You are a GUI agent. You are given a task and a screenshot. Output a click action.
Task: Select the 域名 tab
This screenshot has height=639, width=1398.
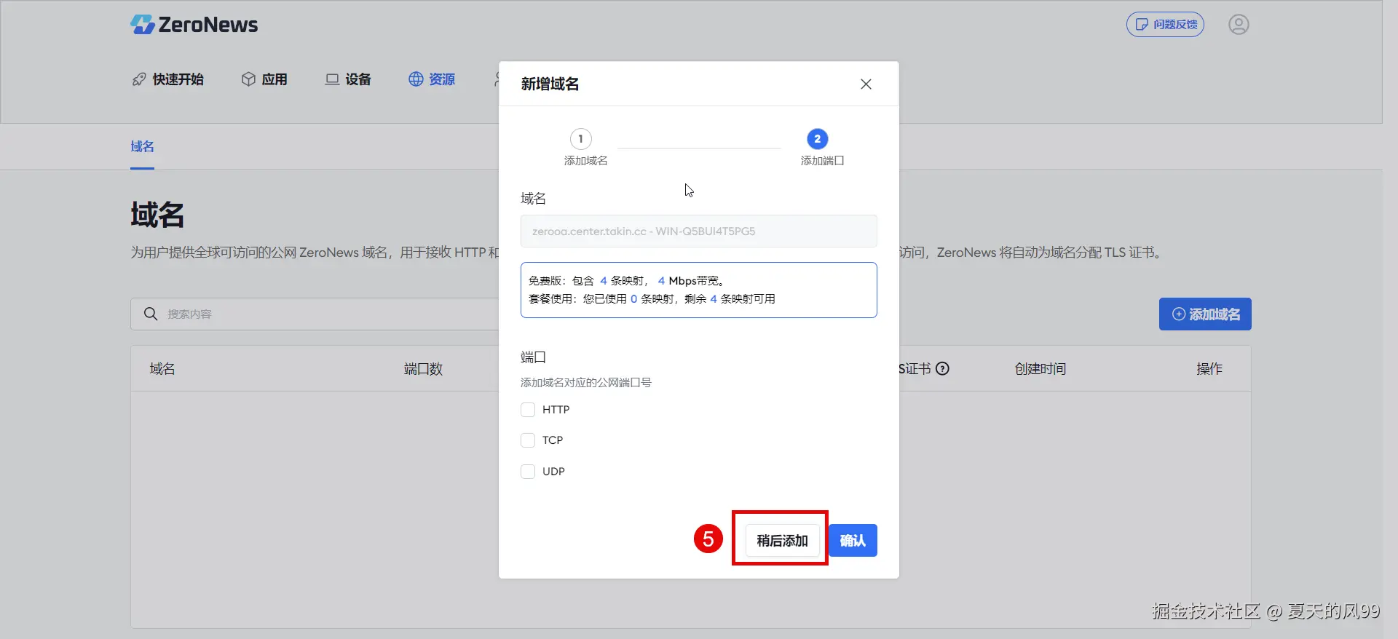(142, 147)
